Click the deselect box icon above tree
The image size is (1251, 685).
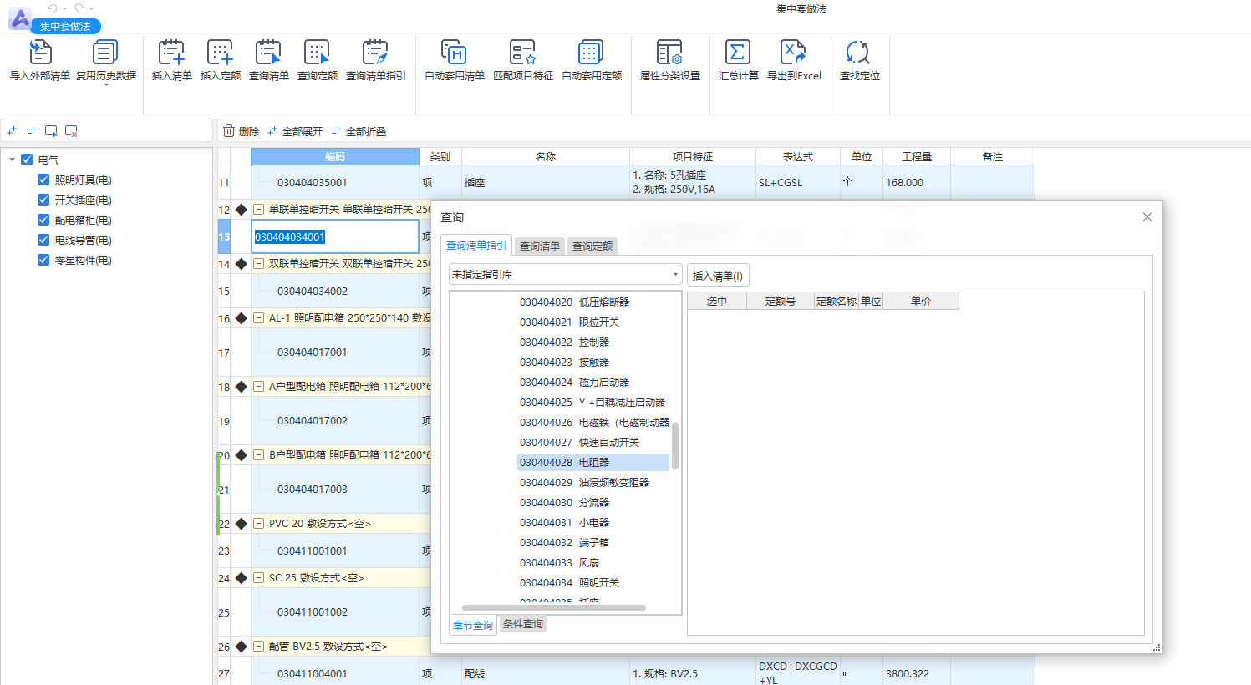coord(71,131)
